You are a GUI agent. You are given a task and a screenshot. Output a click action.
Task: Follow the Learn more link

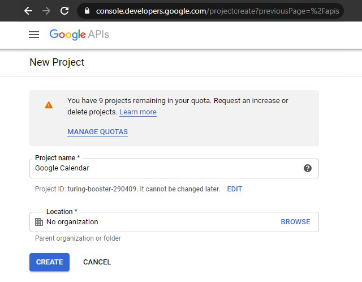pos(138,112)
